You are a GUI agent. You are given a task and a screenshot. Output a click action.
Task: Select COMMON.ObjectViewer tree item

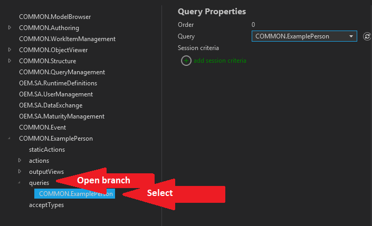(53, 50)
